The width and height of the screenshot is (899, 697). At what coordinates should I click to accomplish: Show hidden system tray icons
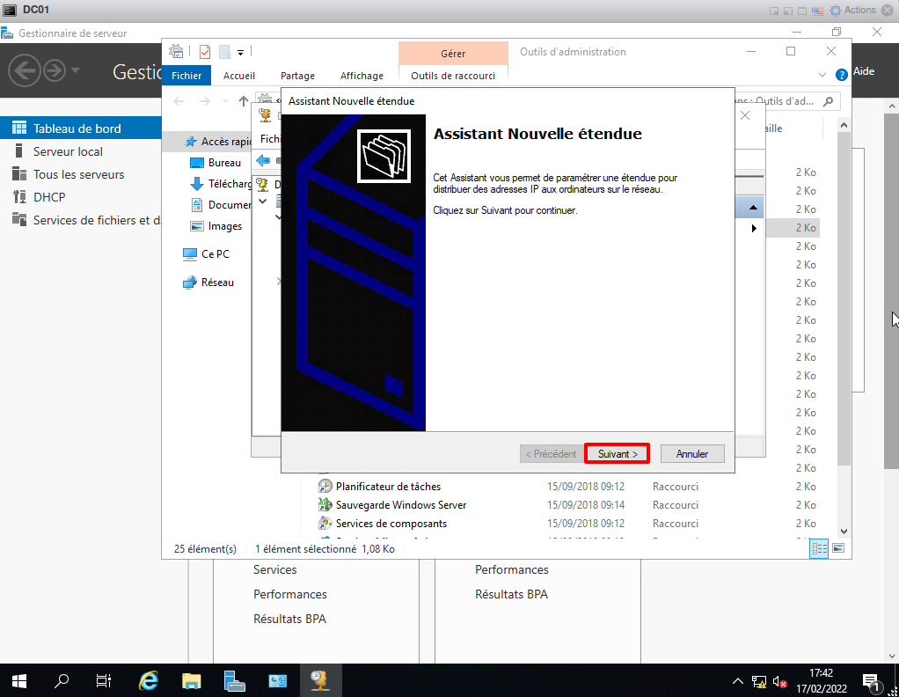(738, 681)
